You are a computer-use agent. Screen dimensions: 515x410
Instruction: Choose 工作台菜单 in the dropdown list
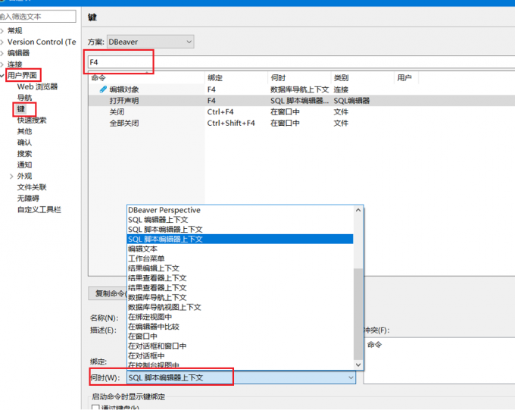tap(240, 258)
